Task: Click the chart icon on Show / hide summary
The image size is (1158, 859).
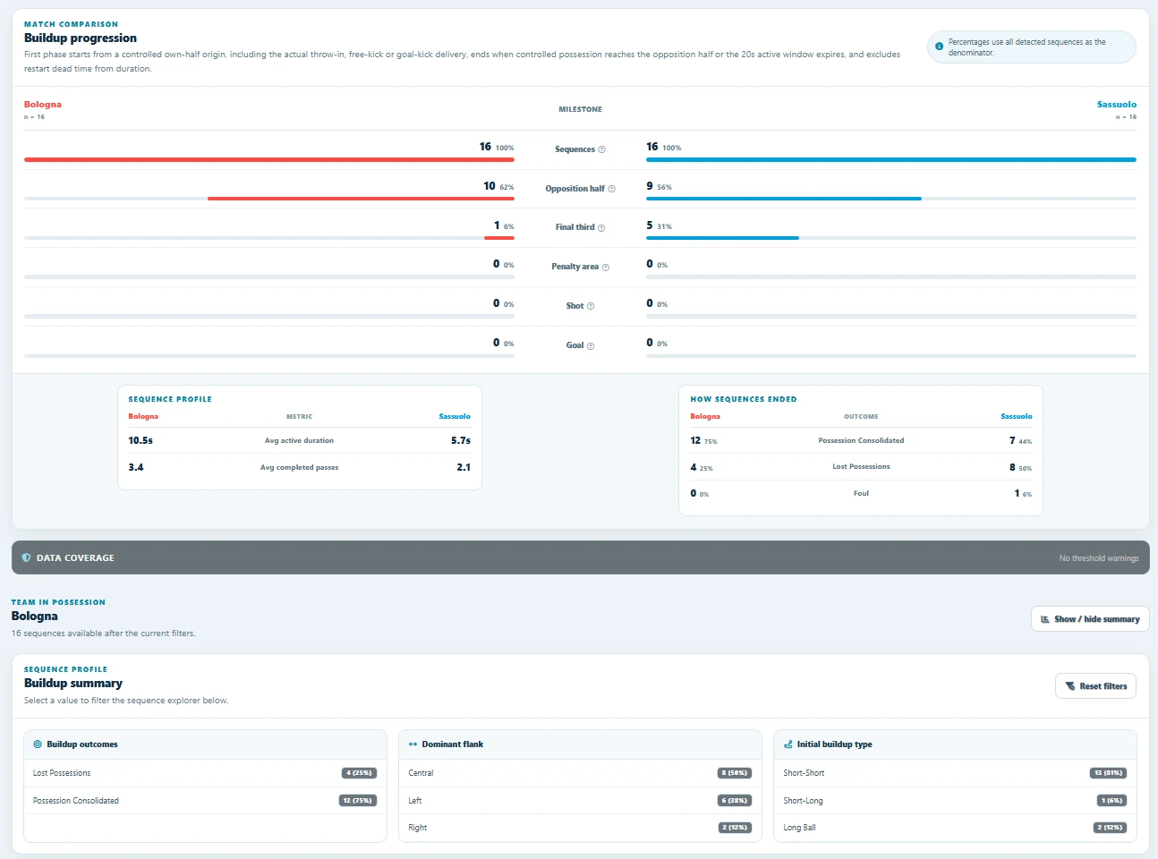Action: click(x=1045, y=619)
